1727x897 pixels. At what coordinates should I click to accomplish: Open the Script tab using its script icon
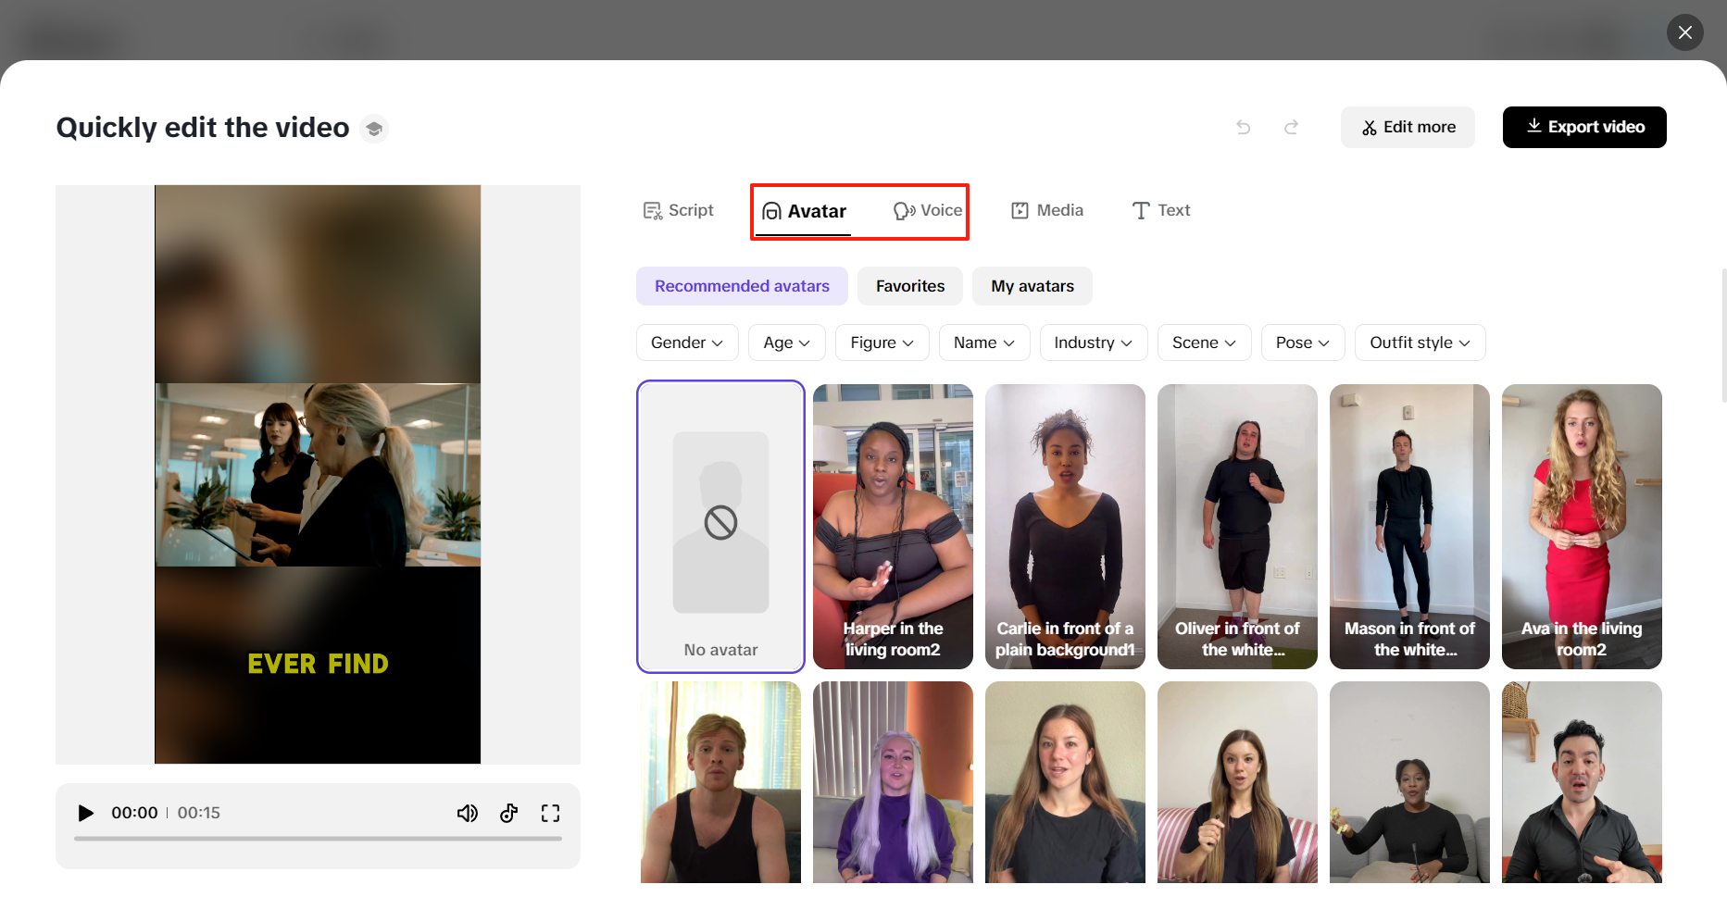tap(653, 210)
